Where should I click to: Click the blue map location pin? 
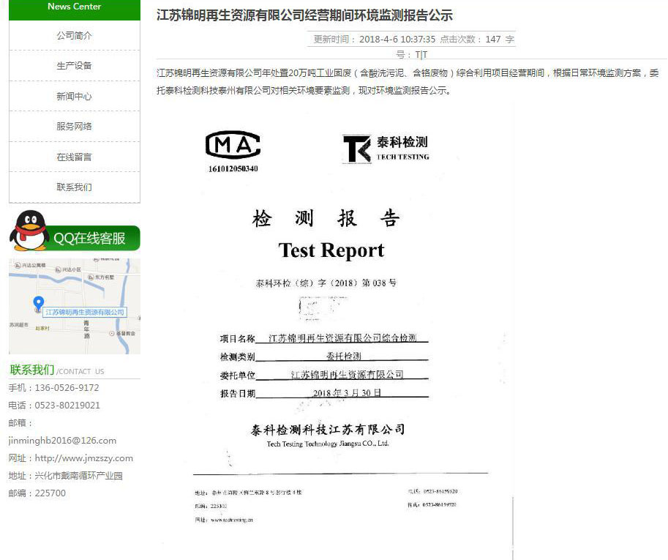point(38,304)
